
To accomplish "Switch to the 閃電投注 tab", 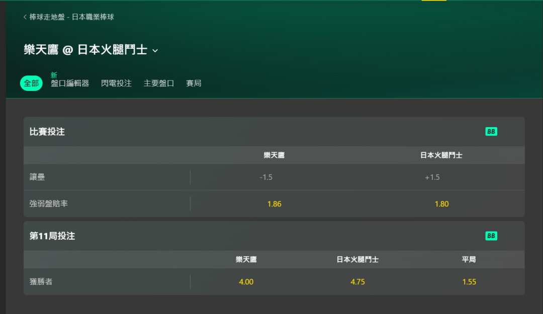I will pos(116,83).
